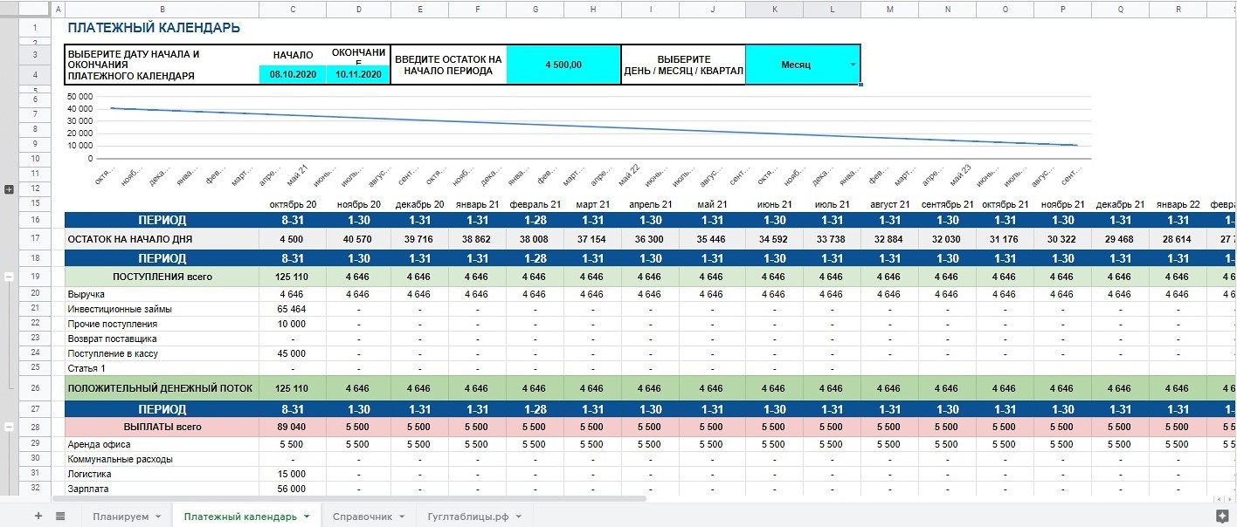Expand the collapsed row group near row 12
The width and height of the screenshot is (1237, 527).
(10, 189)
